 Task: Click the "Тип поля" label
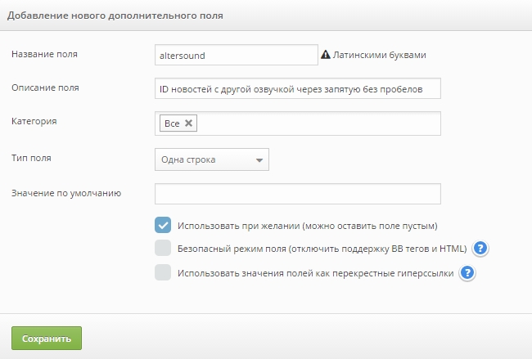point(31,158)
